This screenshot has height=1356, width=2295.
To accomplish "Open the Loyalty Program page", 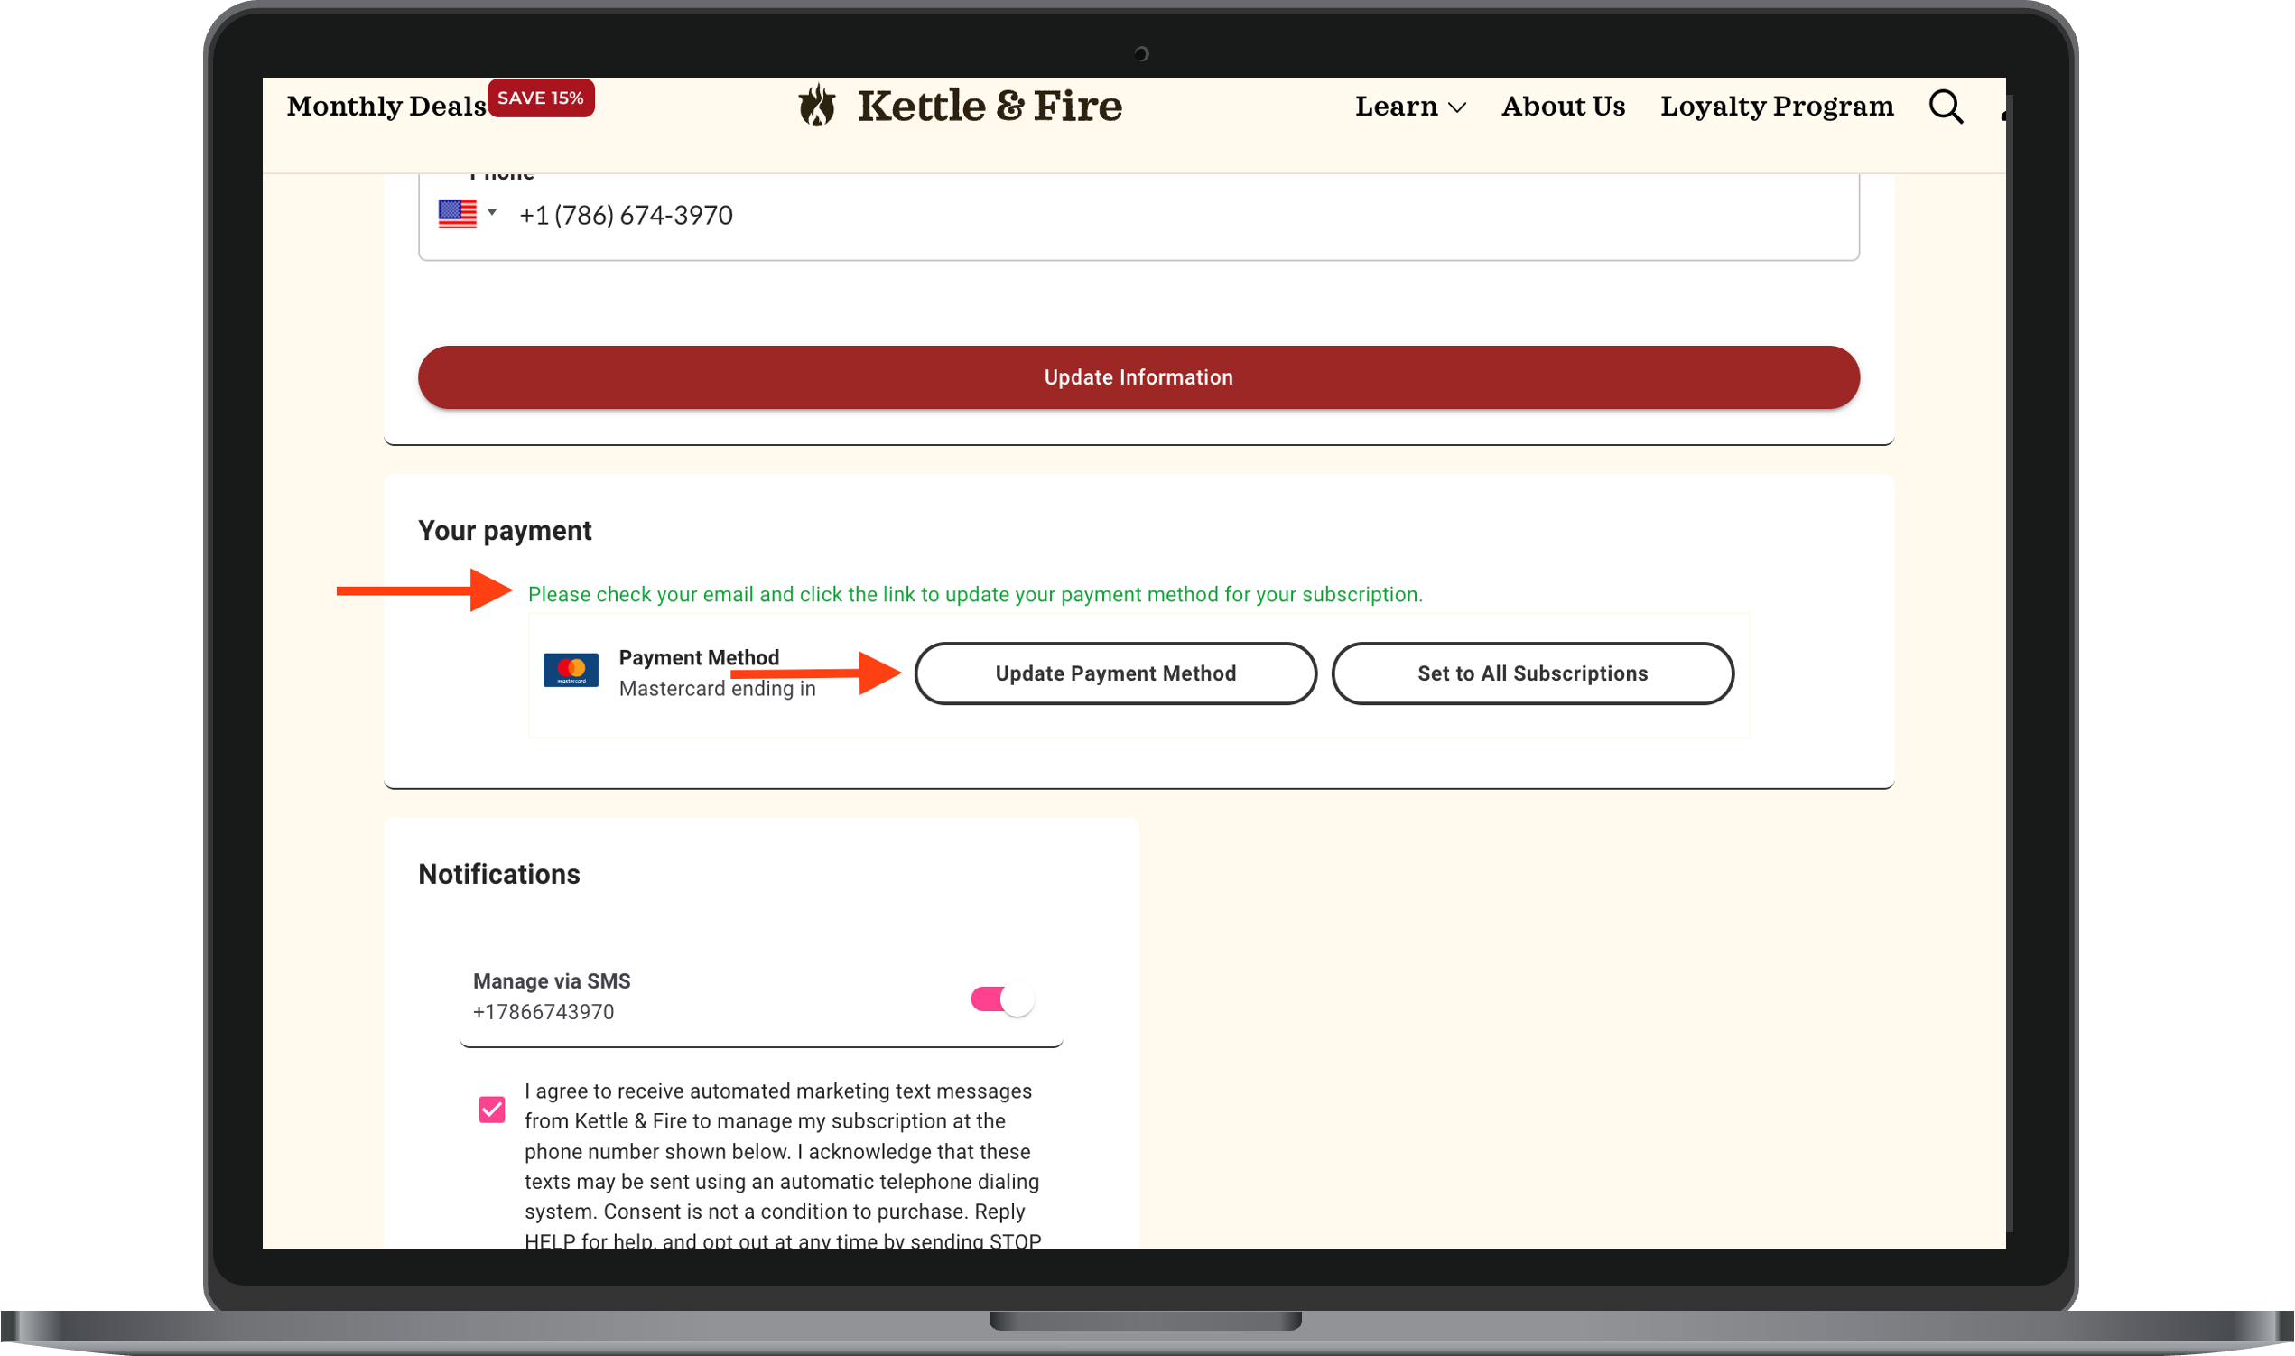I will 1777,107.
